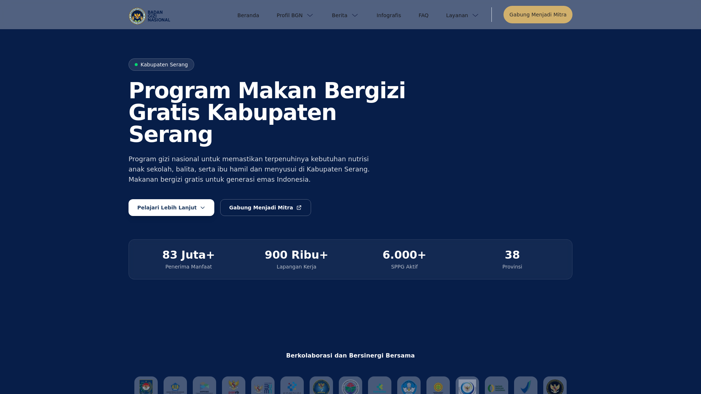Expand the Layanan chevron arrow
The image size is (701, 394).
pyautogui.click(x=475, y=15)
